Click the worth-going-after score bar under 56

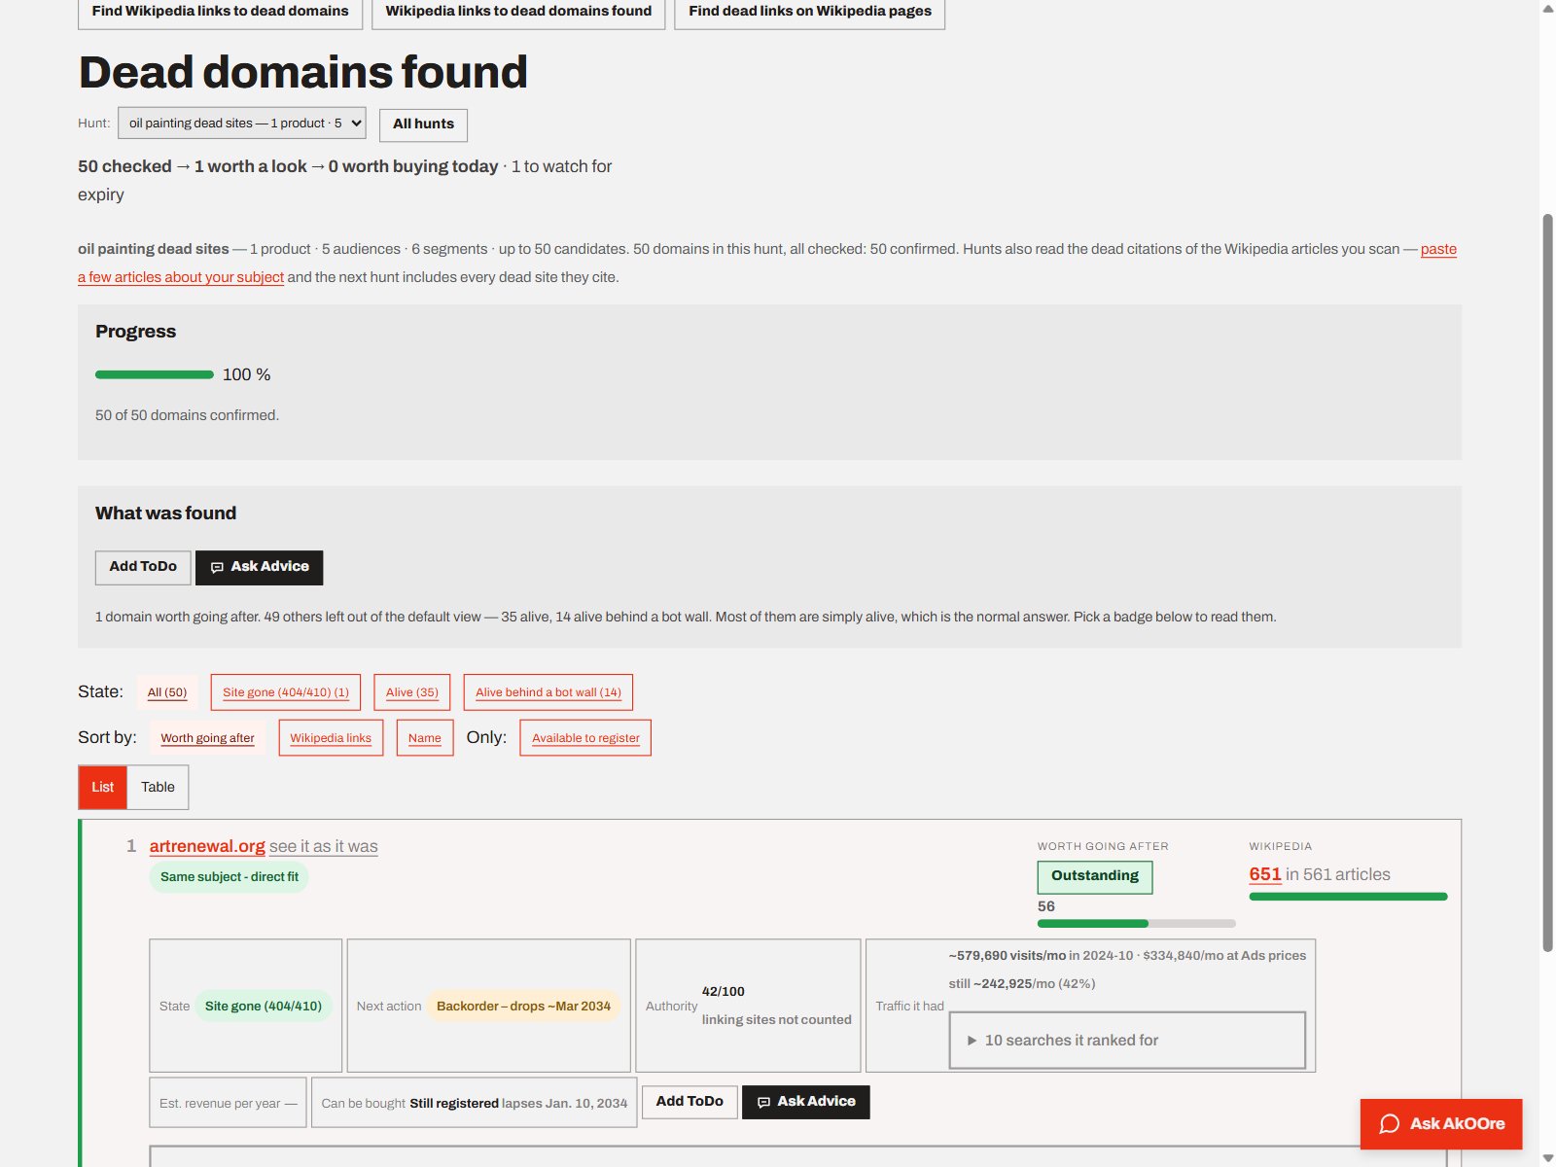[x=1137, y=923]
